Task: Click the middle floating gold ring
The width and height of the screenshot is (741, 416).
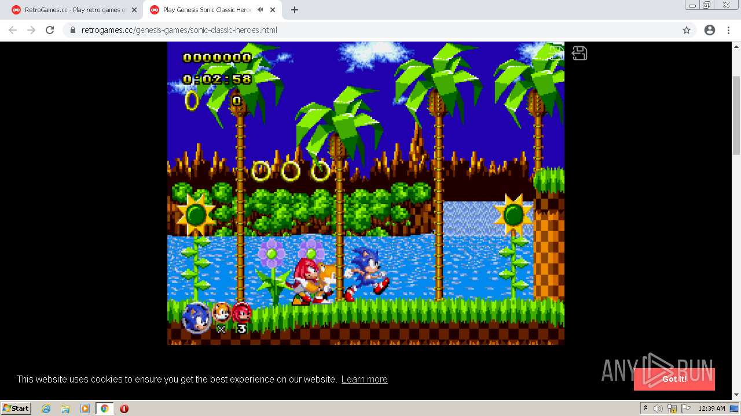Action: click(291, 171)
